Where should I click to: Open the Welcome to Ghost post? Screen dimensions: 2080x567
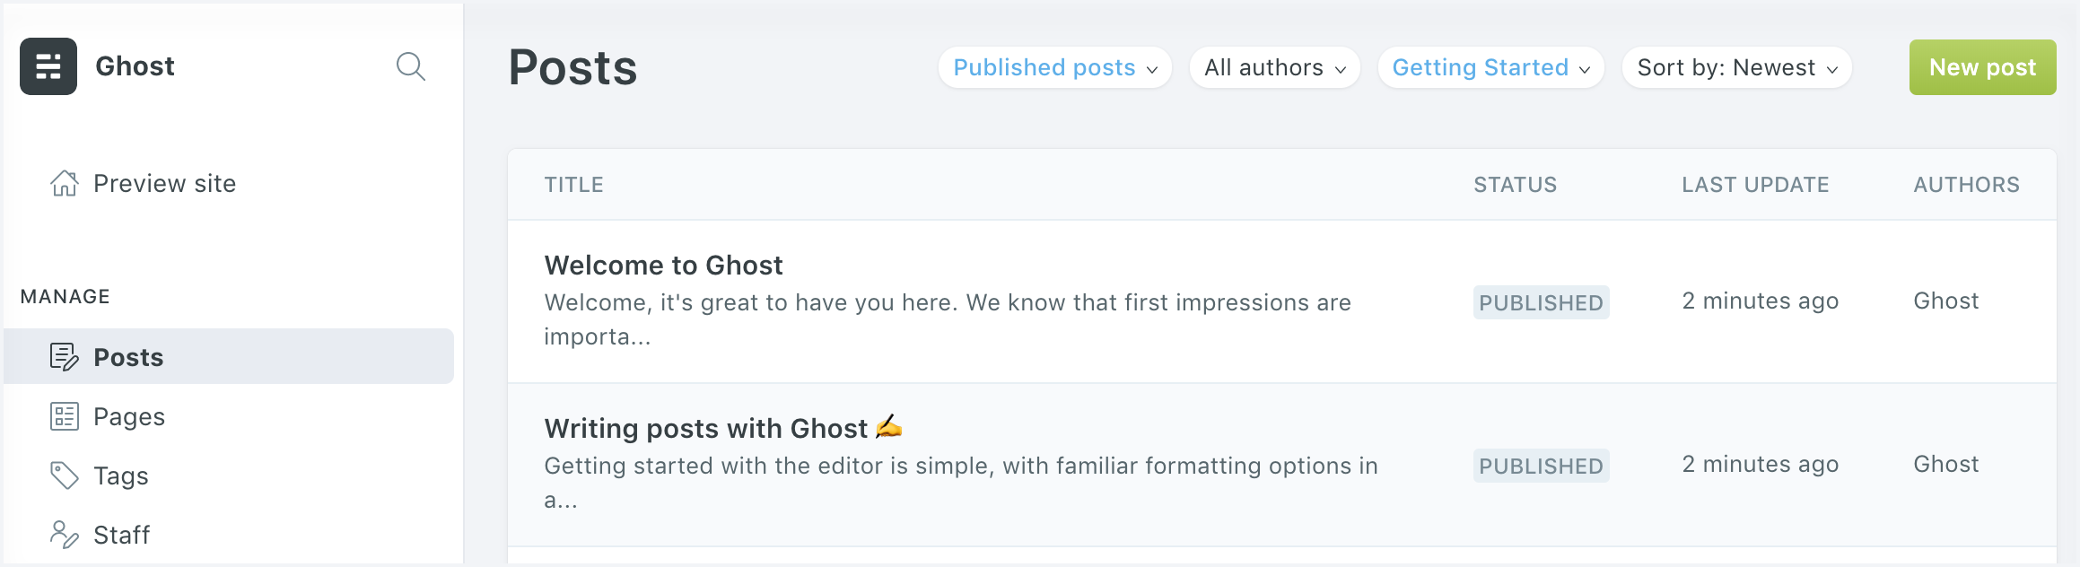[663, 266]
